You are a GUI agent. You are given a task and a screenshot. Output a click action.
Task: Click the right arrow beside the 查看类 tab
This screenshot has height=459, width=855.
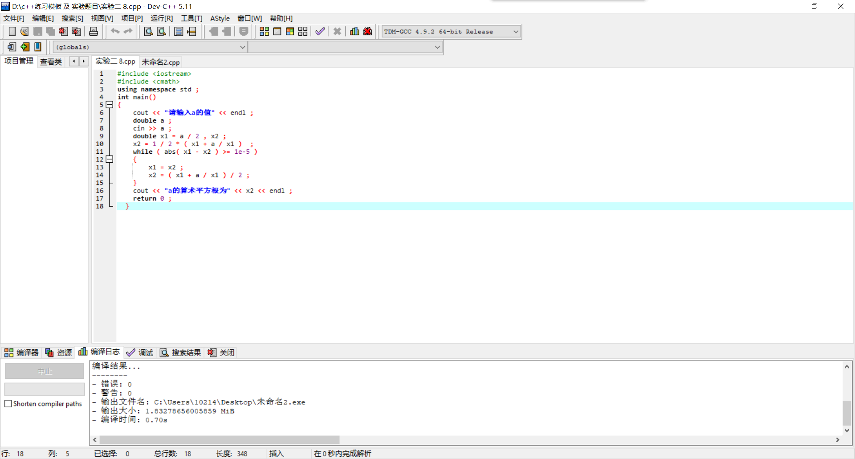84,61
